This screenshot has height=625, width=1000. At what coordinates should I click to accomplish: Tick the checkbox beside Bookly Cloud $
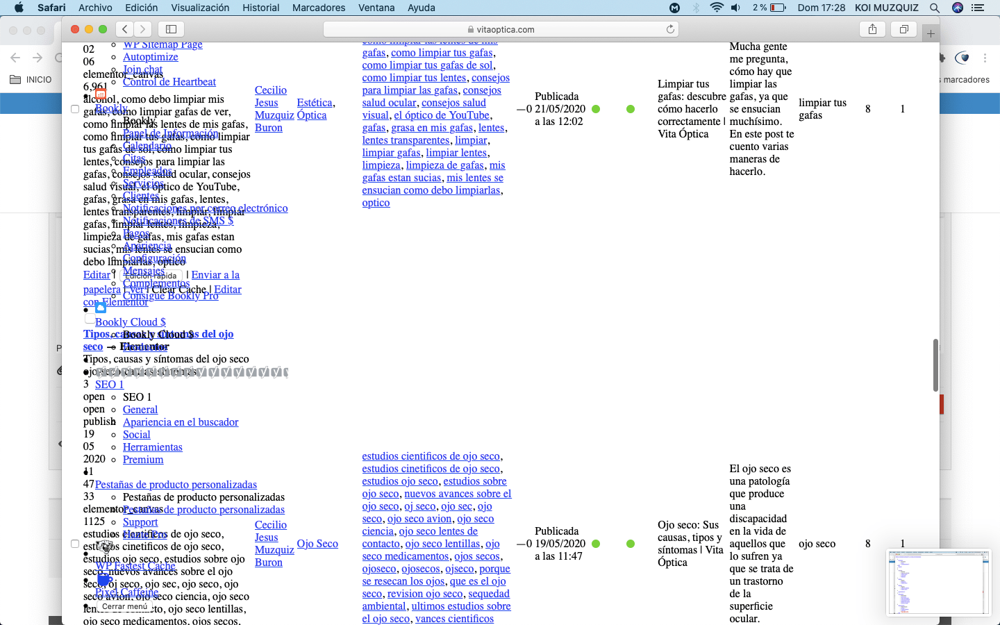tap(89, 319)
